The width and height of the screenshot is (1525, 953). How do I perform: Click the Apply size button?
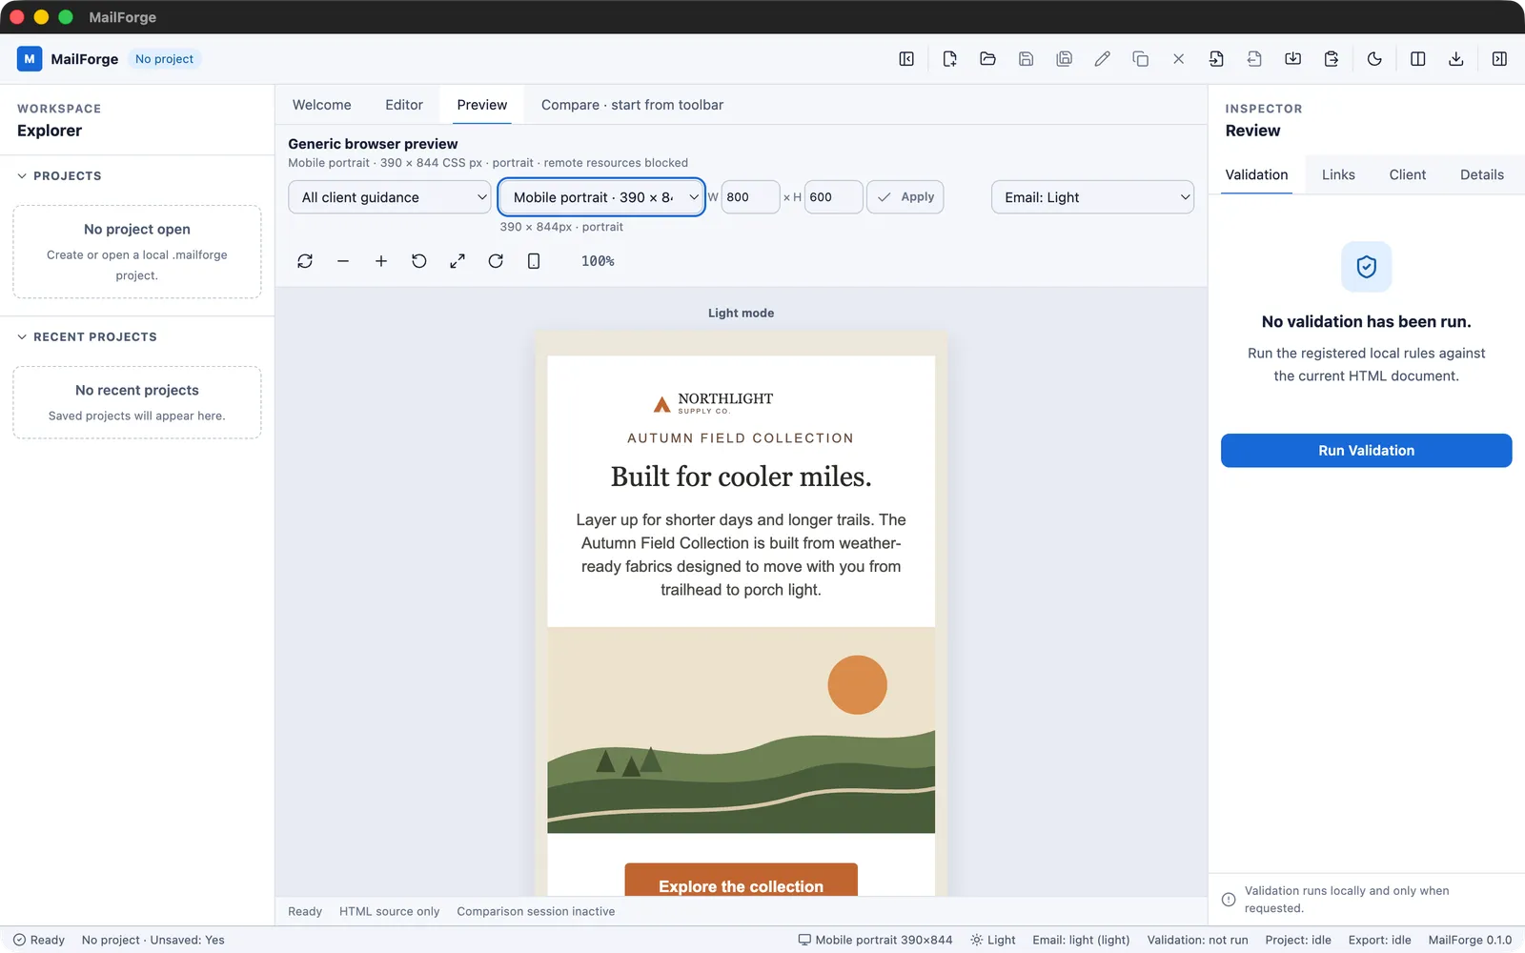[x=905, y=197]
